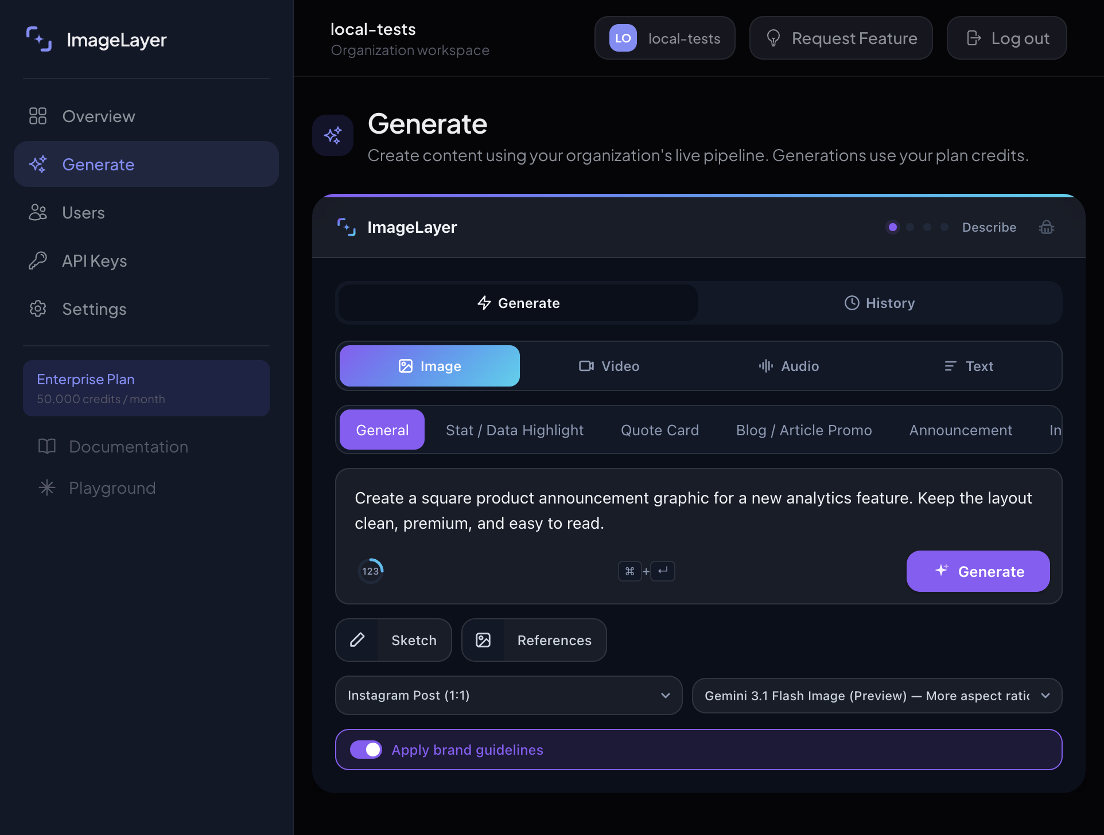Click the Overview grid icon
1104x835 pixels.
tap(38, 116)
